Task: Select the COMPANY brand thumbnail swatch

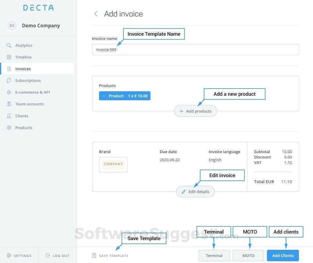Action: pyautogui.click(x=113, y=164)
